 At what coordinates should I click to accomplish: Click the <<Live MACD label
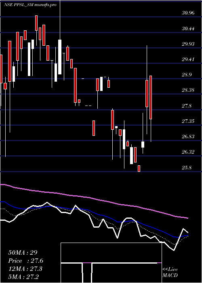click(170, 272)
